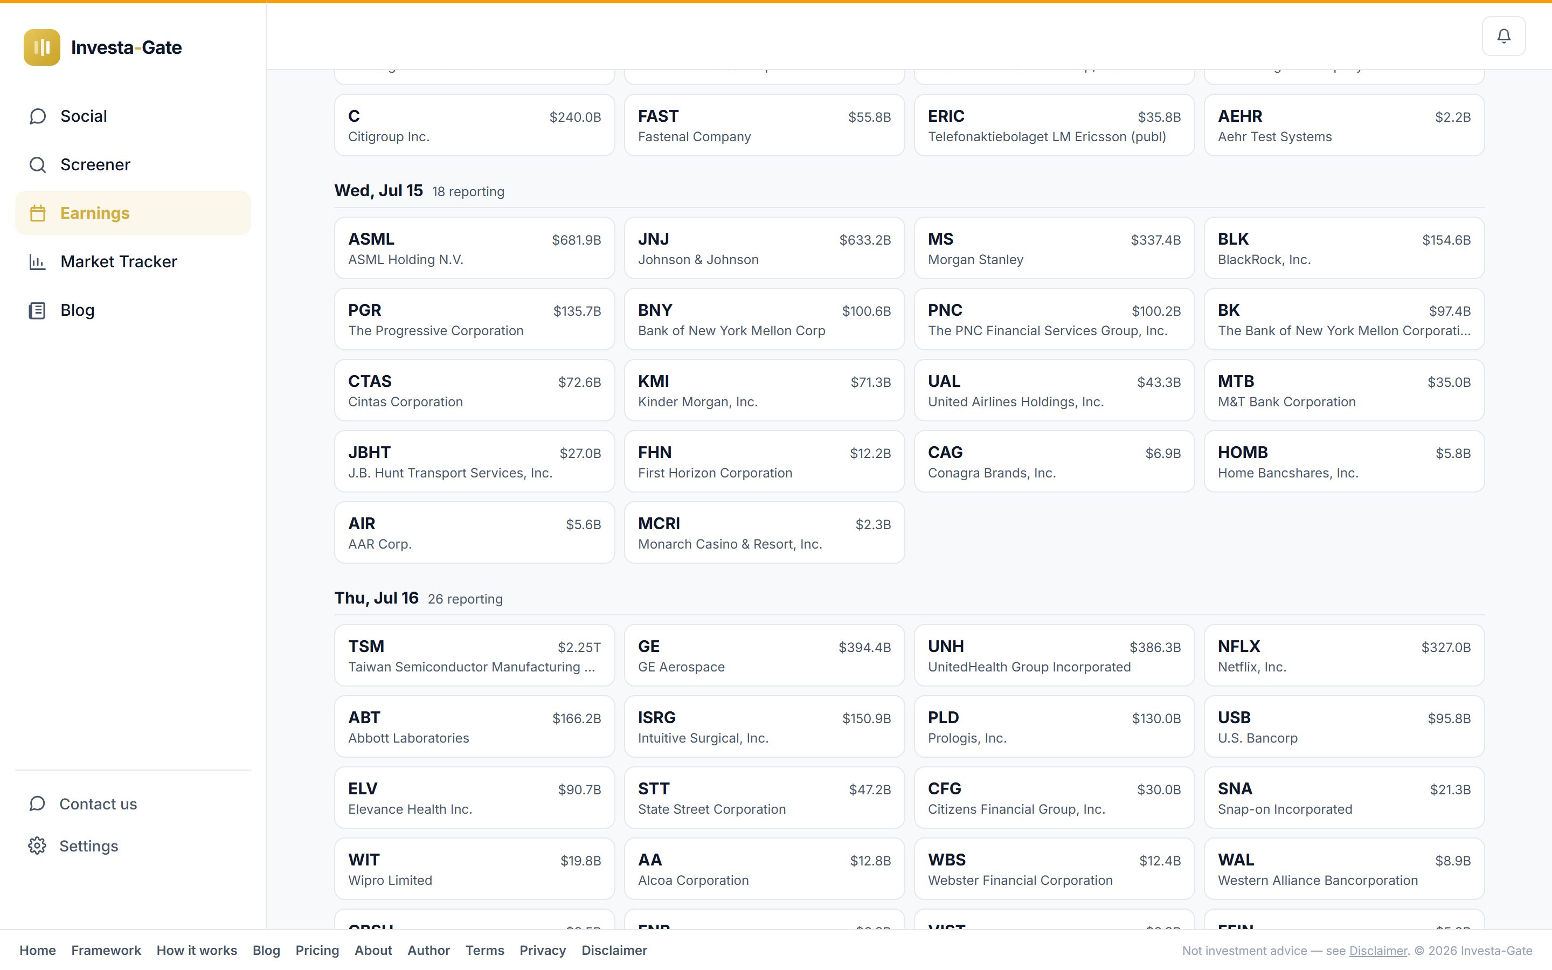The height and width of the screenshot is (970, 1552).
Task: Open the CTAS Cintas Corporation card
Action: (x=475, y=390)
